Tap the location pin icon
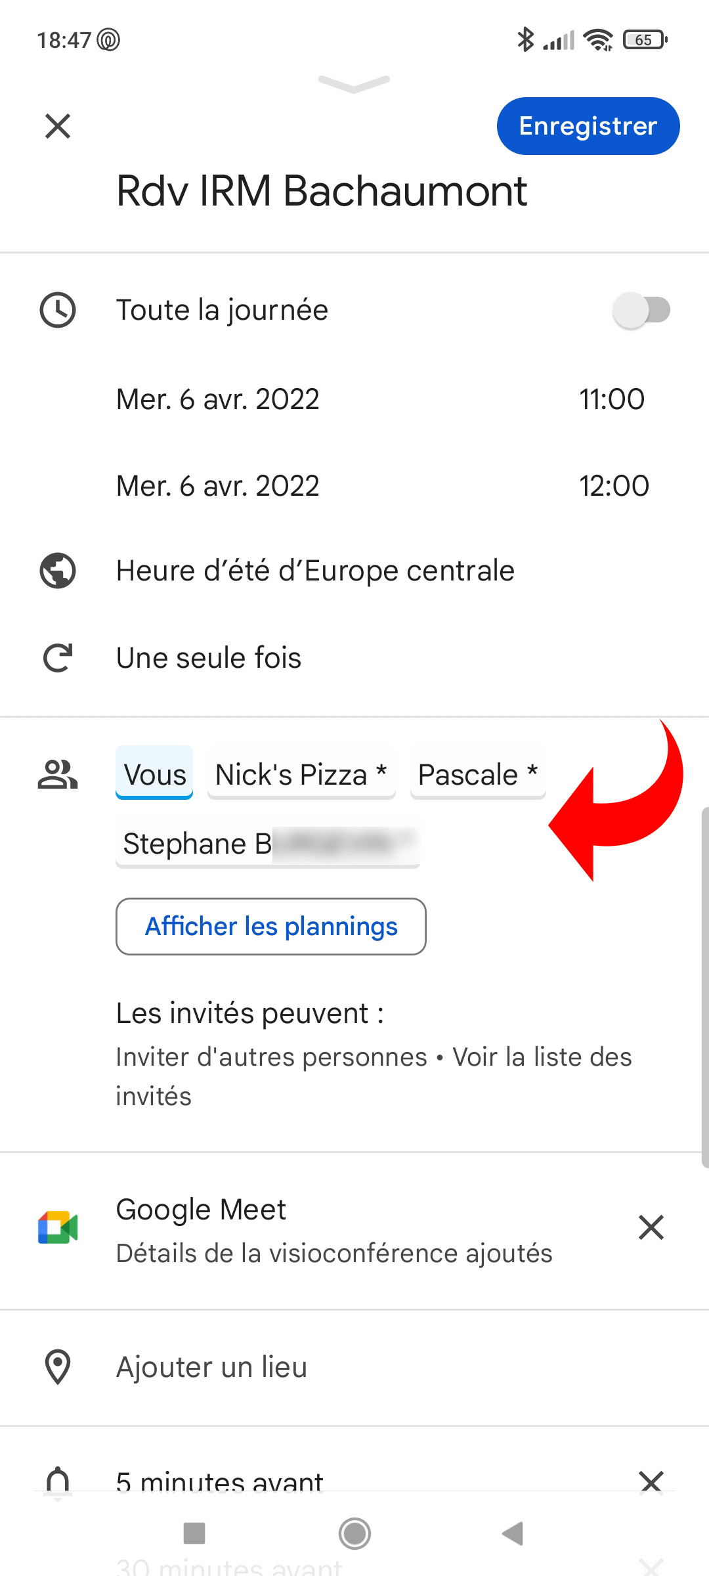The width and height of the screenshot is (709, 1576). click(58, 1367)
